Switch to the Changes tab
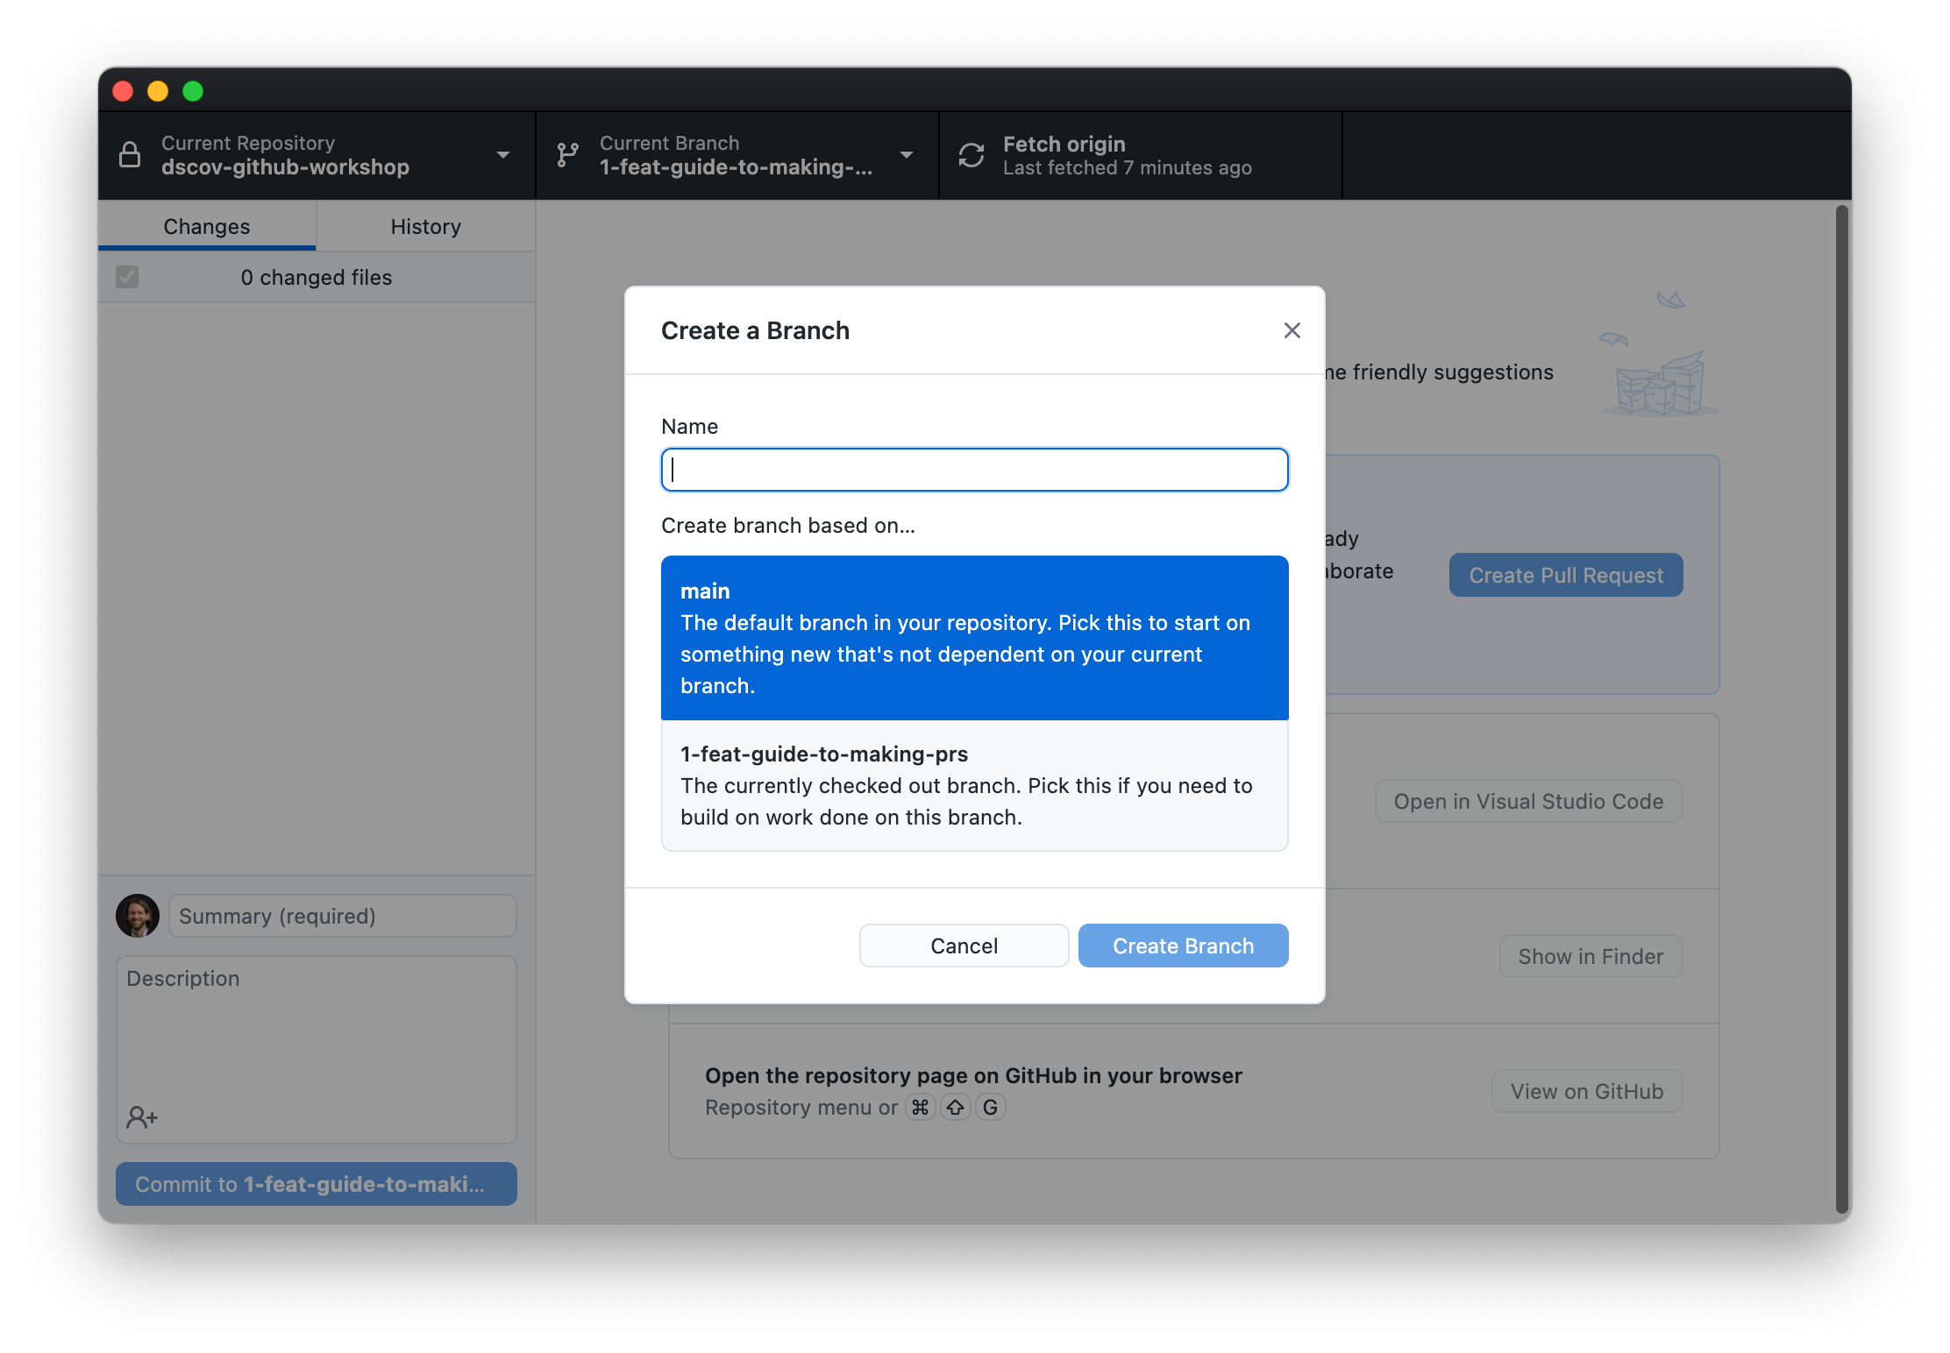This screenshot has height=1353, width=1950. pyautogui.click(x=206, y=226)
